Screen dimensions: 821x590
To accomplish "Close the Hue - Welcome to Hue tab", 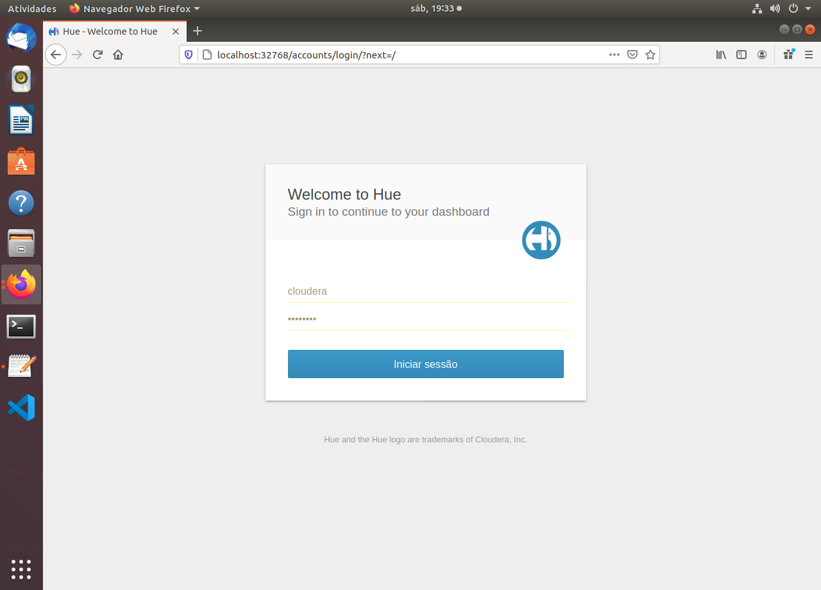I will tap(176, 31).
